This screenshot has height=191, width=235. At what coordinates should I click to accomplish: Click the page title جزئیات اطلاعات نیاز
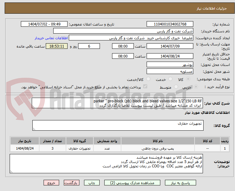coord(211,8)
